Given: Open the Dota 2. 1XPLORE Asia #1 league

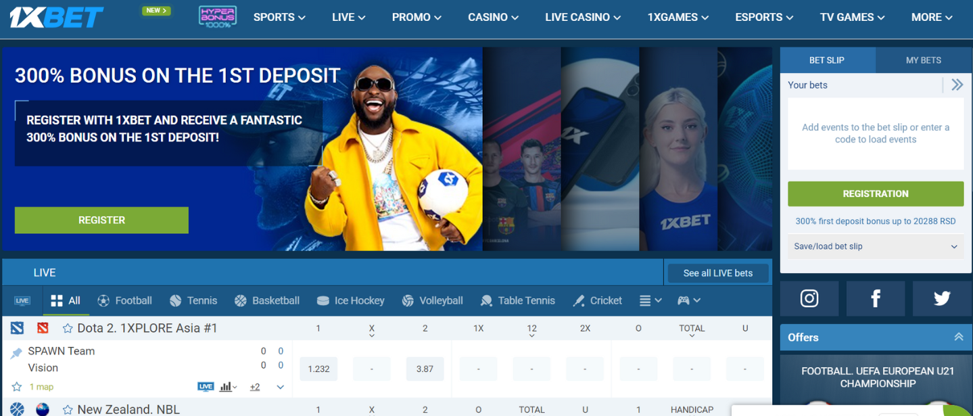Looking at the screenshot, I should coord(147,328).
